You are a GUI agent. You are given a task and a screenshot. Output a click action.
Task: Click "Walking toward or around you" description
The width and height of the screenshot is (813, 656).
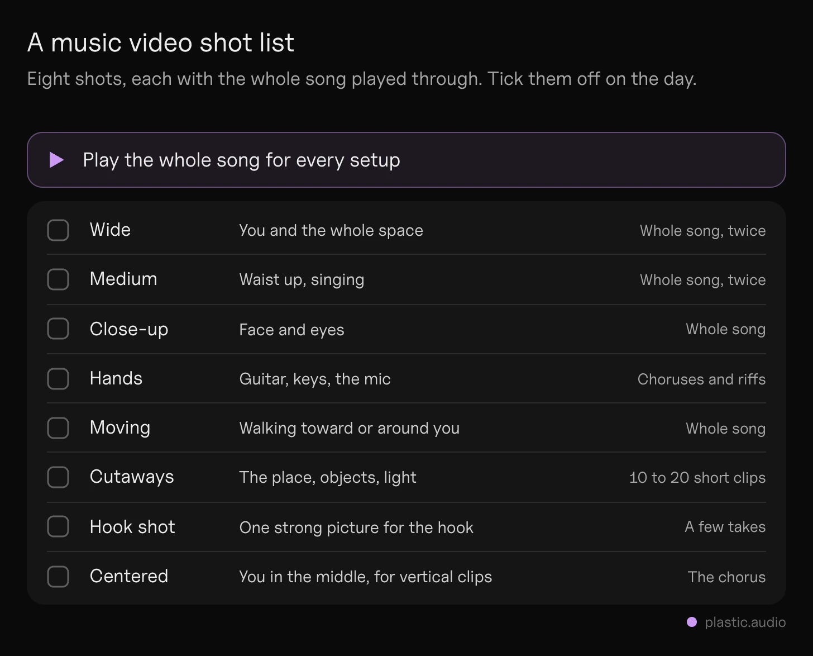[x=350, y=429]
